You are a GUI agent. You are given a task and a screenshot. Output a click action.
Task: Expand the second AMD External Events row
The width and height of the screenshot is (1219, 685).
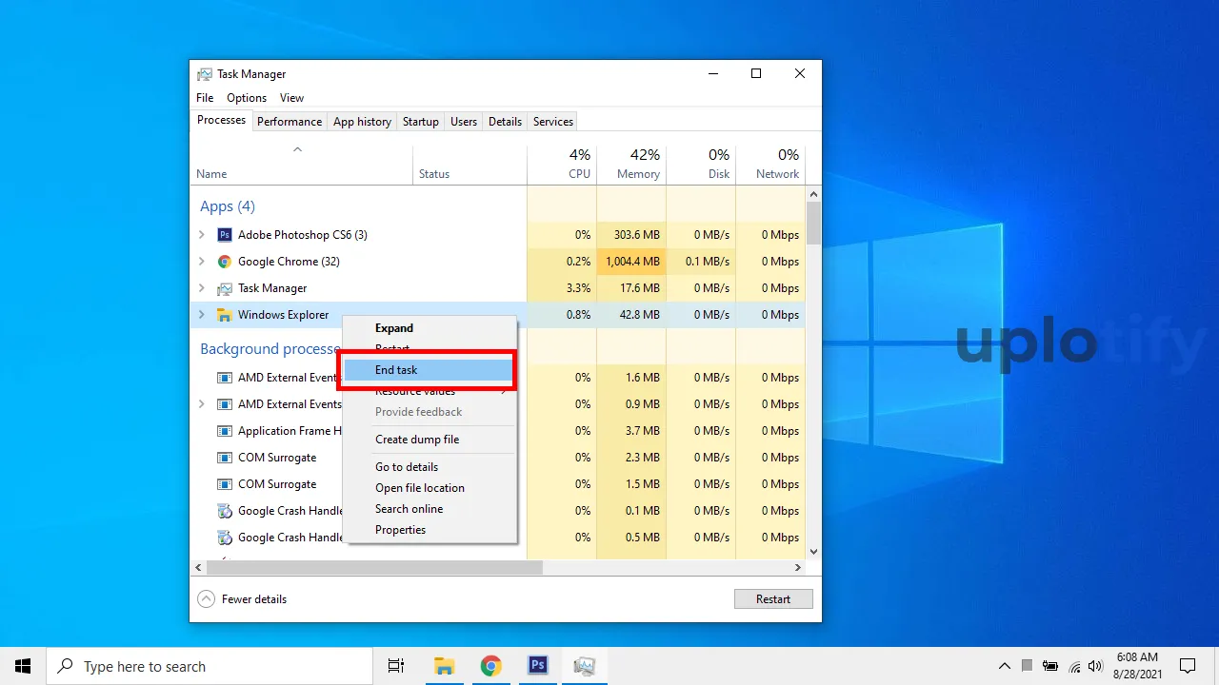[x=201, y=404]
